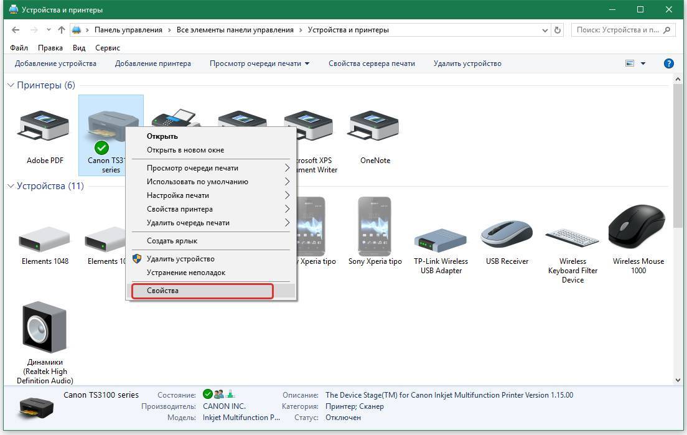Expand the Просмотр очереди печати toolbar dropdown
The image size is (687, 435).
[x=307, y=63]
